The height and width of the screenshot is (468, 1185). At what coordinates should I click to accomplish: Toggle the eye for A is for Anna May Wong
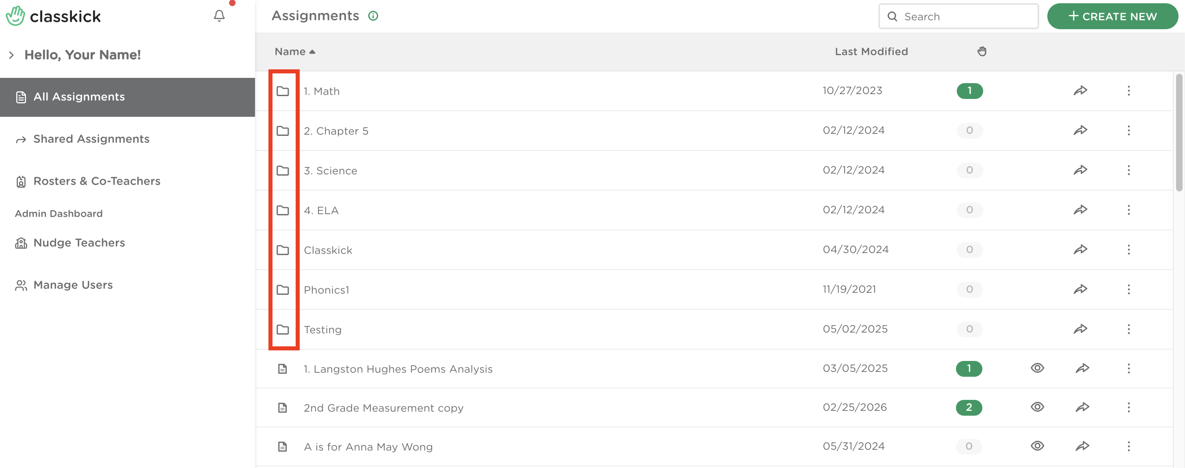(1037, 447)
